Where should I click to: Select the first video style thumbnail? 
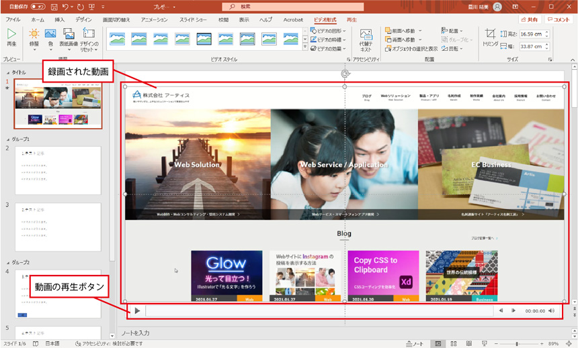(x=117, y=39)
